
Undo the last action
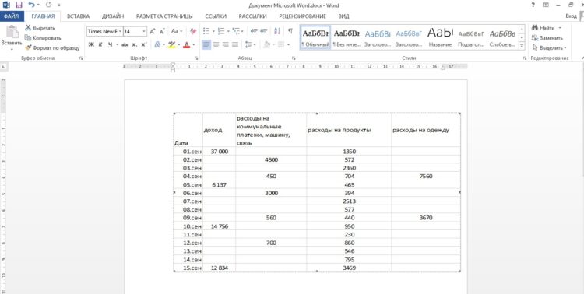coord(31,5)
